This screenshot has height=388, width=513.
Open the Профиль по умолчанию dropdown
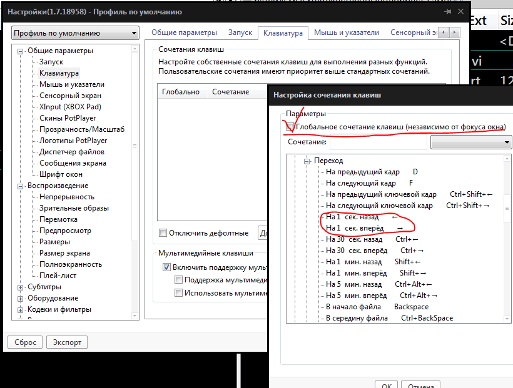point(75,34)
